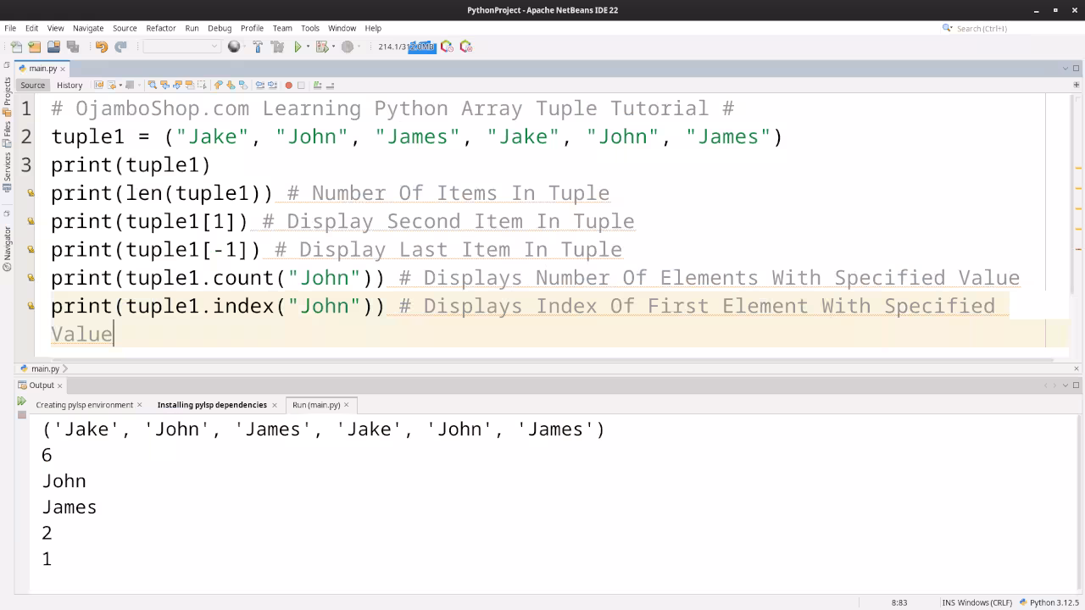The height and width of the screenshot is (610, 1085).
Task: Run the project with green play icon
Action: coord(298,47)
